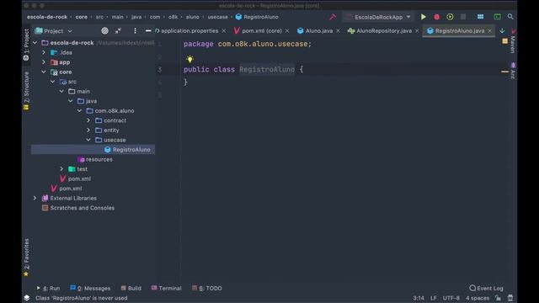Click the 4 spaces indent setting
Image resolution: width=539 pixels, height=303 pixels.
(x=478, y=298)
